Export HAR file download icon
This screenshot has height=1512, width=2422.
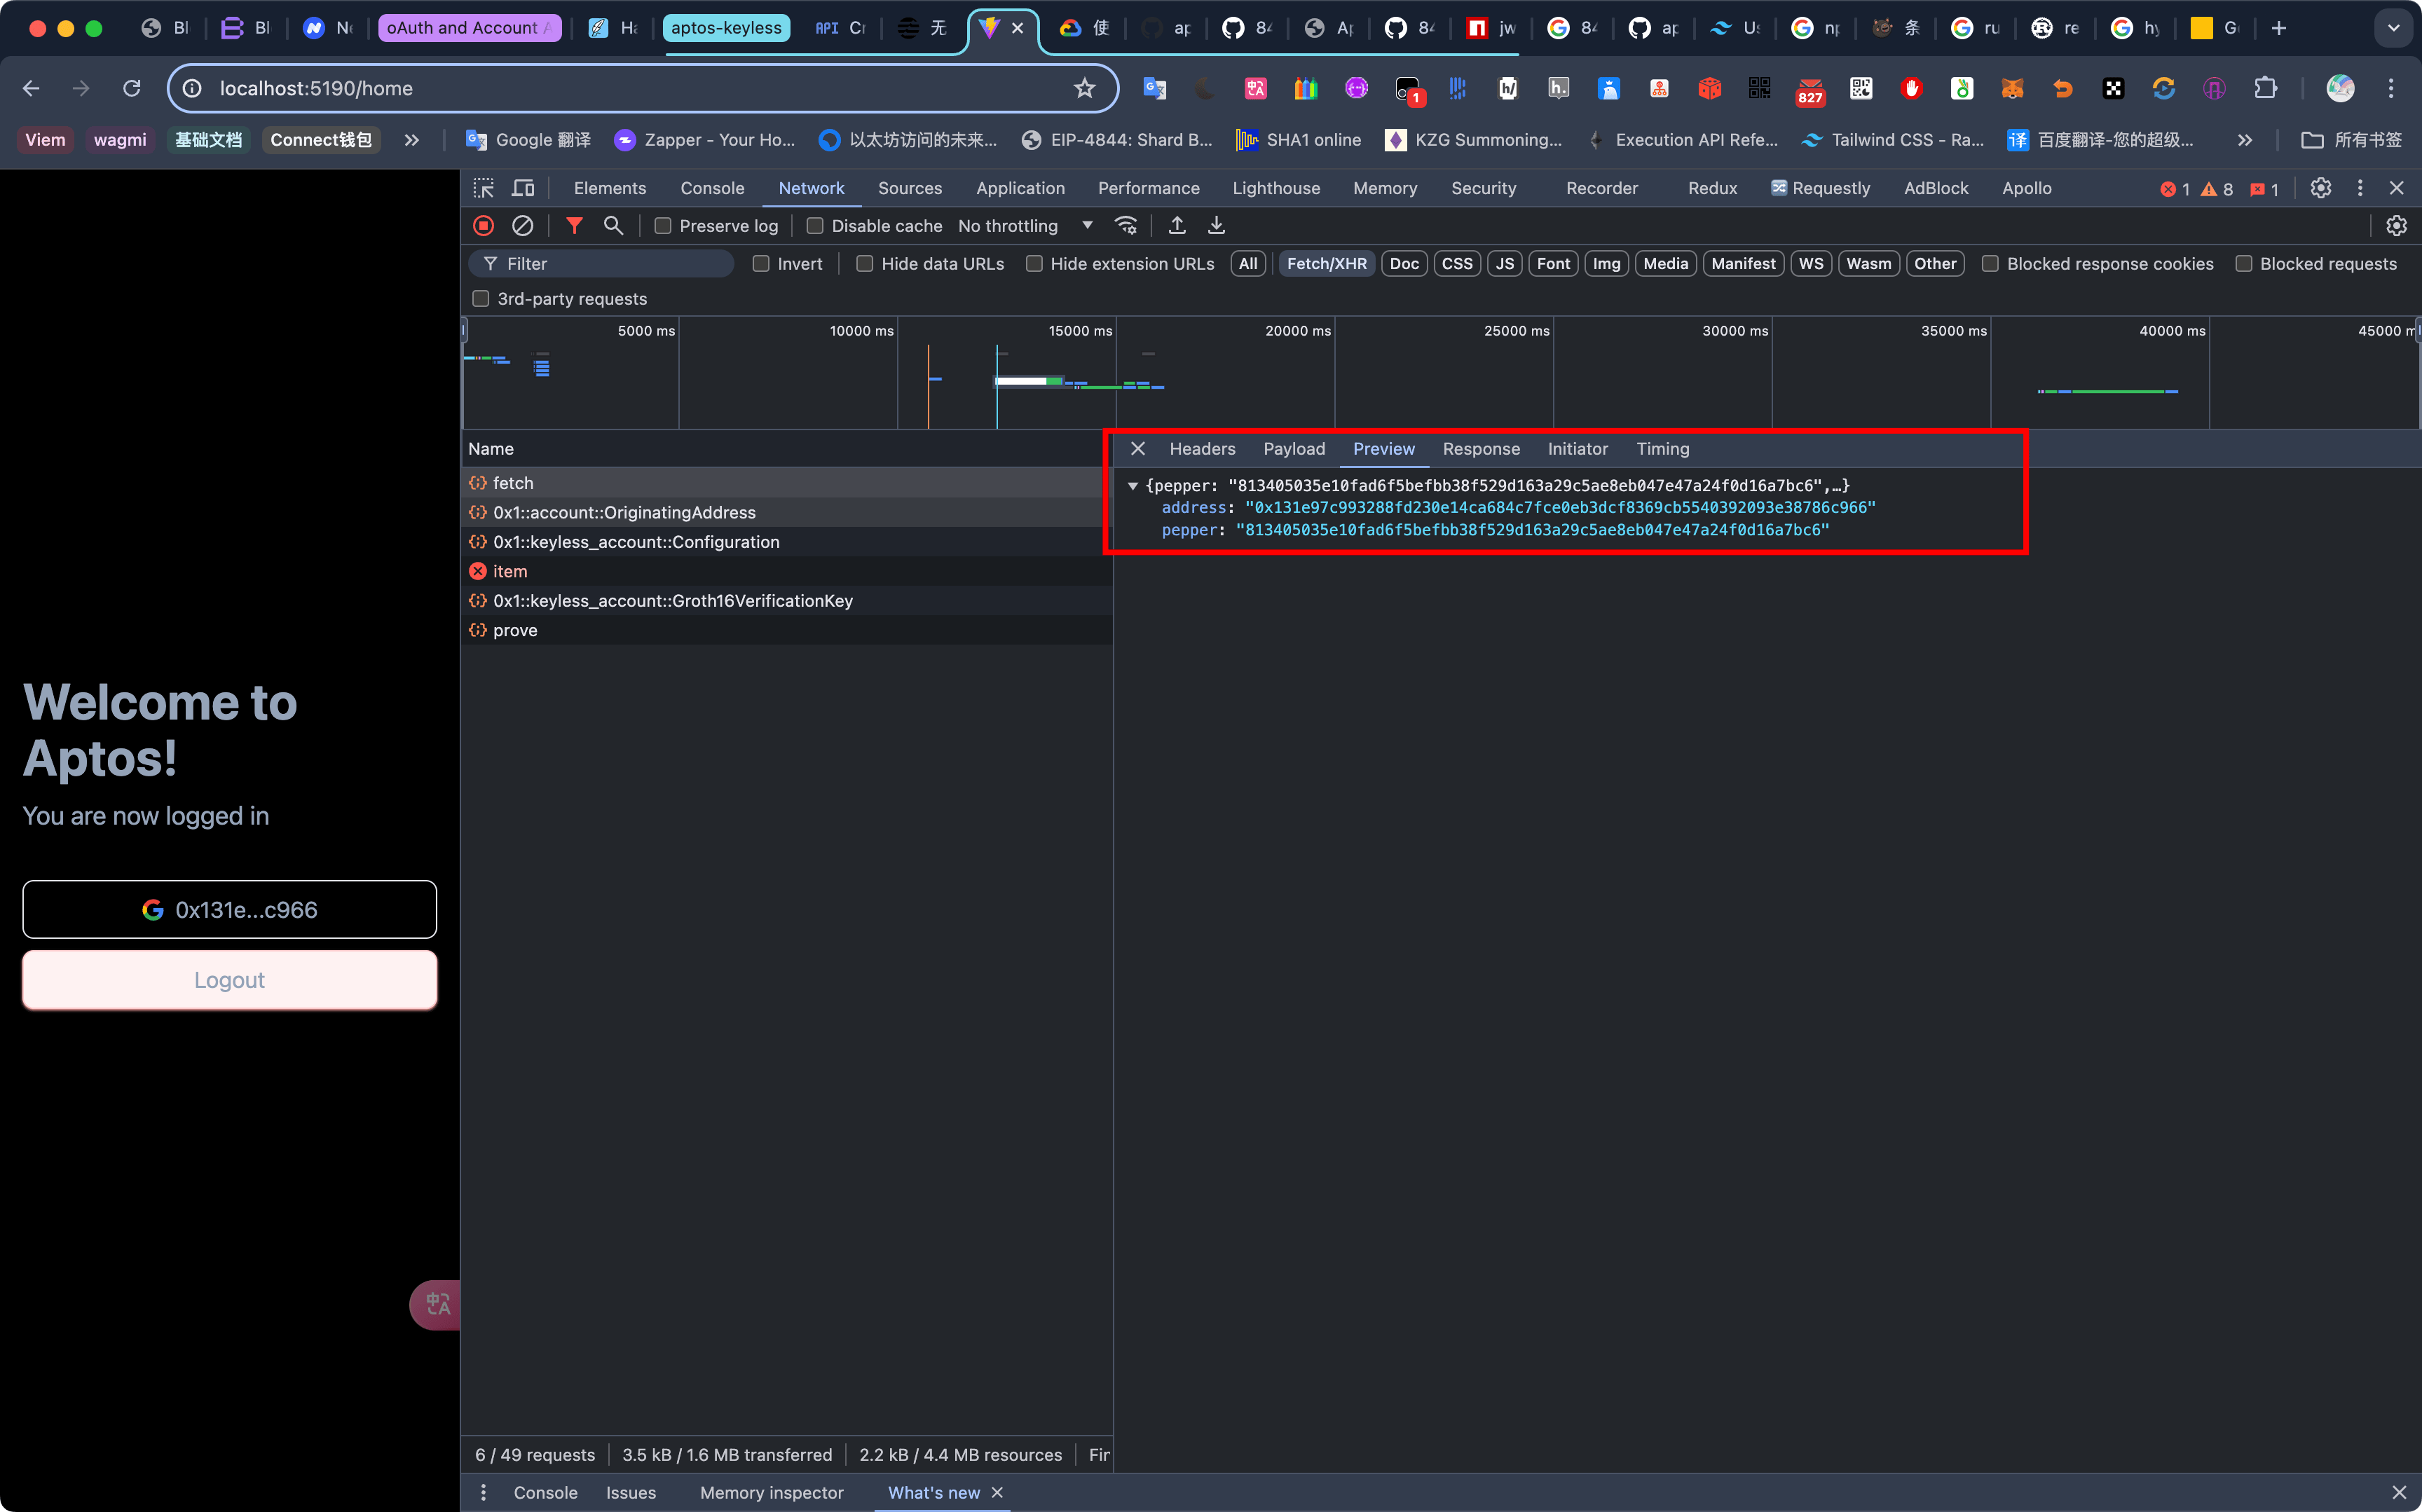(x=1216, y=226)
